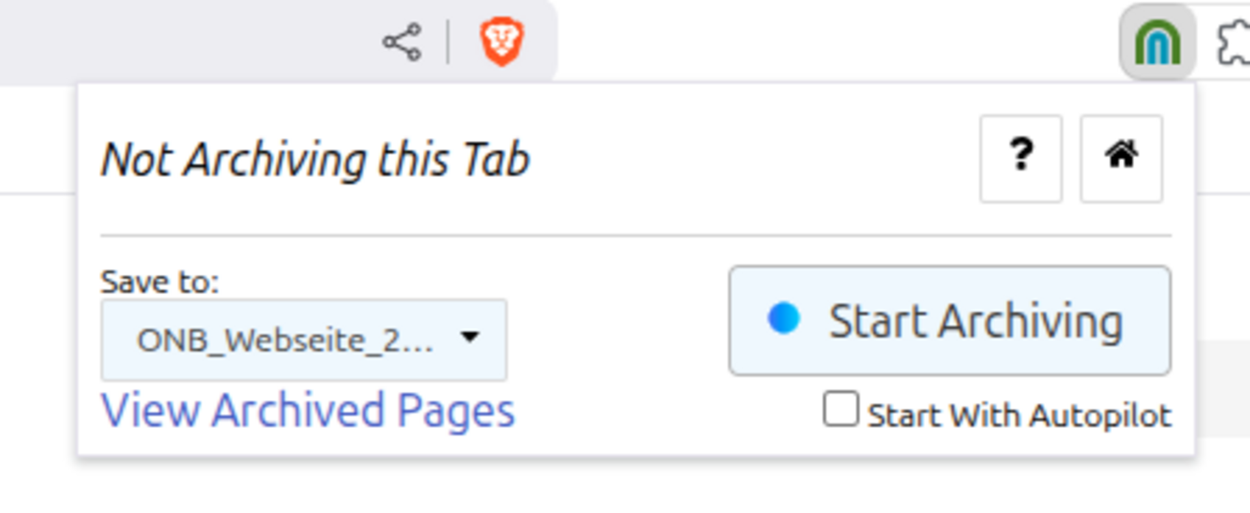Open help via the question mark button
Viewport: 1250px width, 513px height.
[1021, 159]
